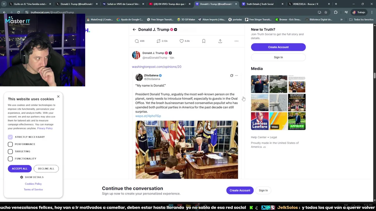Click Donald J. Trump's profile avatar
The image size is (376, 211).
[136, 55]
